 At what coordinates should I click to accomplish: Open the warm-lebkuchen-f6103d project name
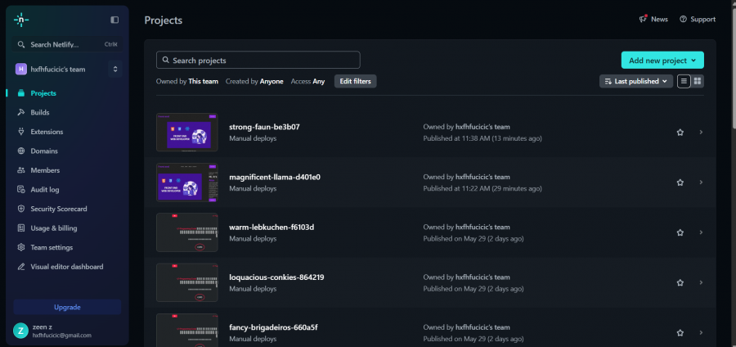[272, 228]
